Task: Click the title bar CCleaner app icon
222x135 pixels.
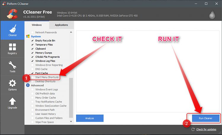Action: [4, 4]
